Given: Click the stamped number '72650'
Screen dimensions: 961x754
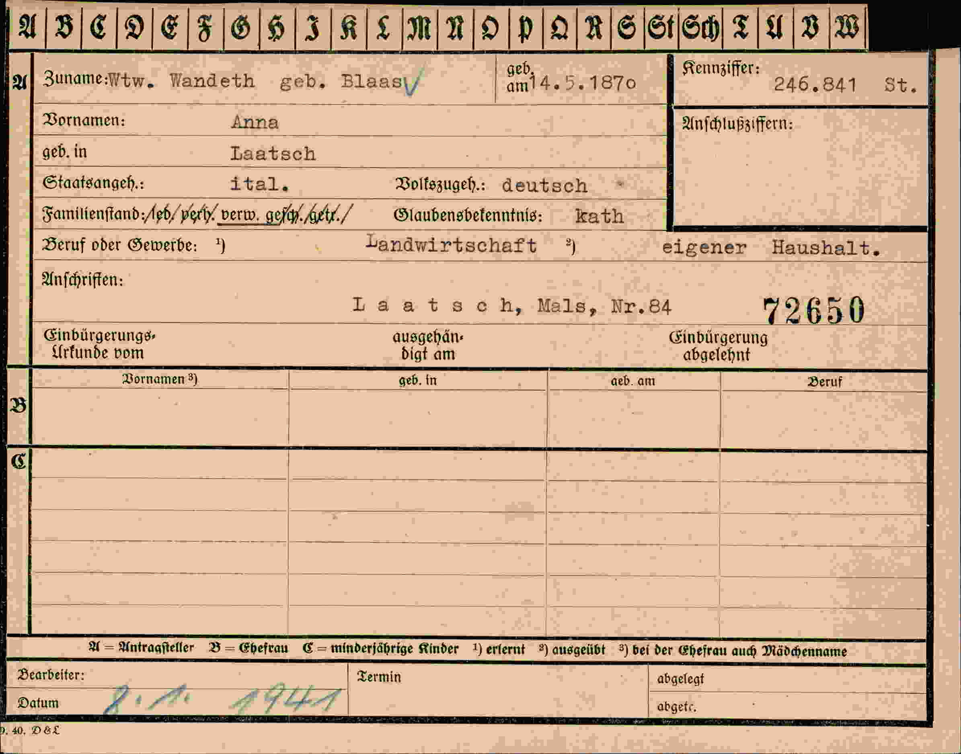Looking at the screenshot, I should pyautogui.click(x=814, y=310).
